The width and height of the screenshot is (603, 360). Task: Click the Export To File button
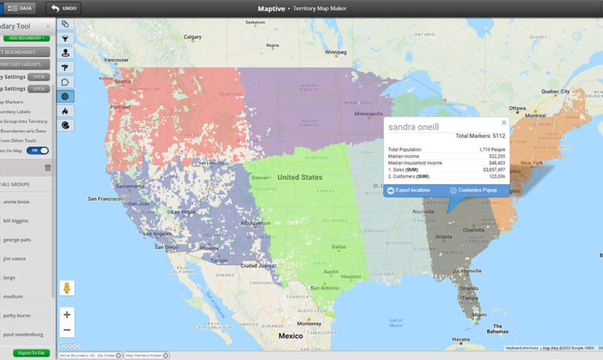(31, 353)
